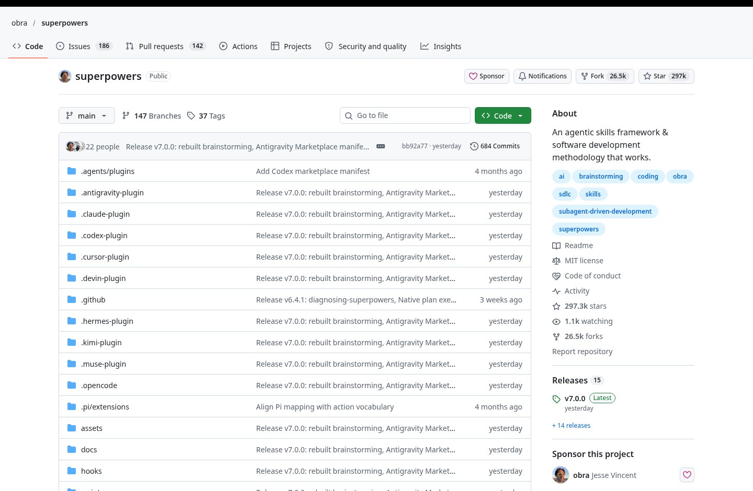Click the Report repository link
The image size is (753, 491).
[582, 352]
